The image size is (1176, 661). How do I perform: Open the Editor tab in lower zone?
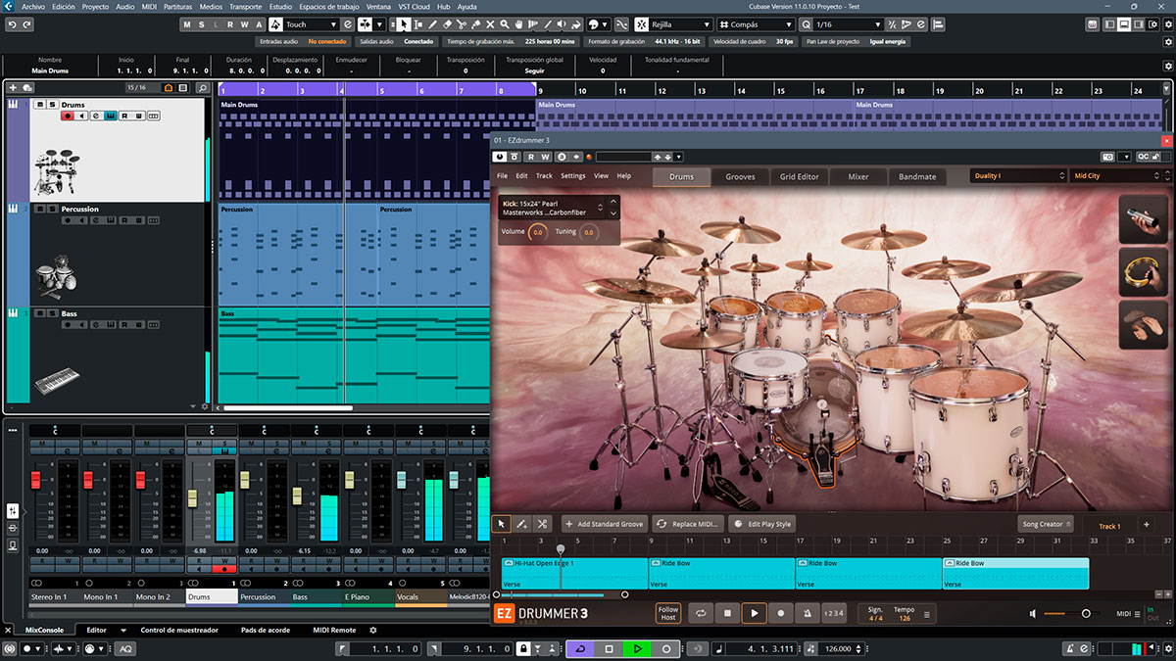click(97, 630)
